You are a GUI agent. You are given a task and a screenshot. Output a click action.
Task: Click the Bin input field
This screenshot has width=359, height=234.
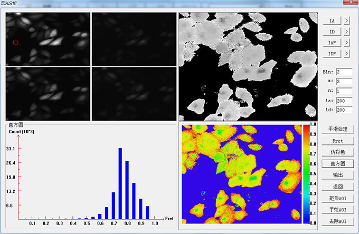[343, 72]
